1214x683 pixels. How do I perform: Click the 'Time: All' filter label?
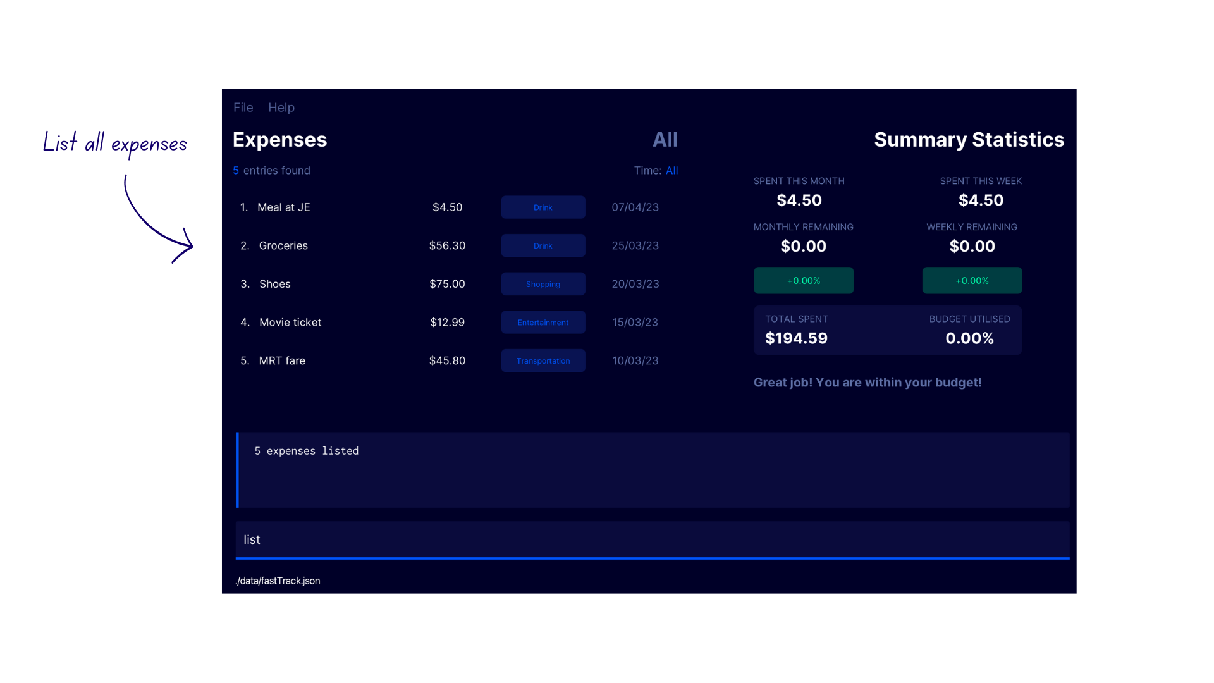(x=656, y=171)
